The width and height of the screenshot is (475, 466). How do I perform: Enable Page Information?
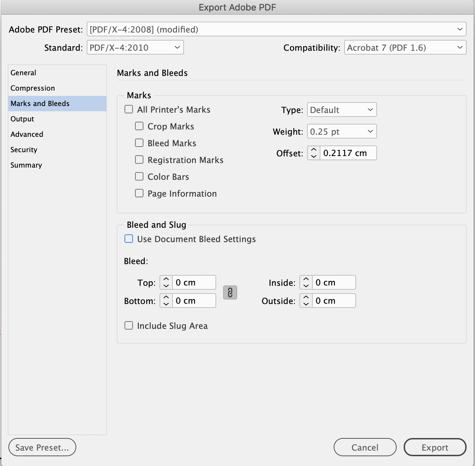point(139,193)
